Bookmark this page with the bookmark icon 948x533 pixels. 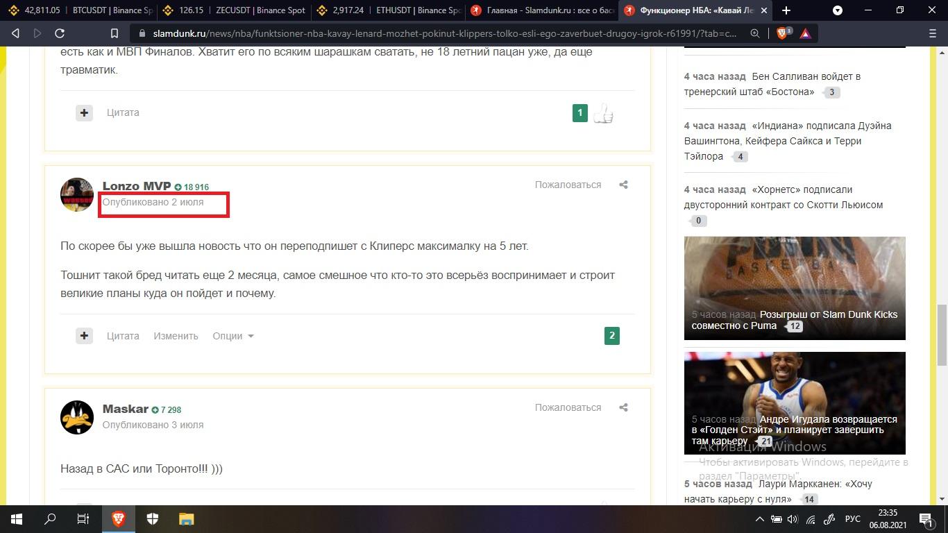click(115, 33)
